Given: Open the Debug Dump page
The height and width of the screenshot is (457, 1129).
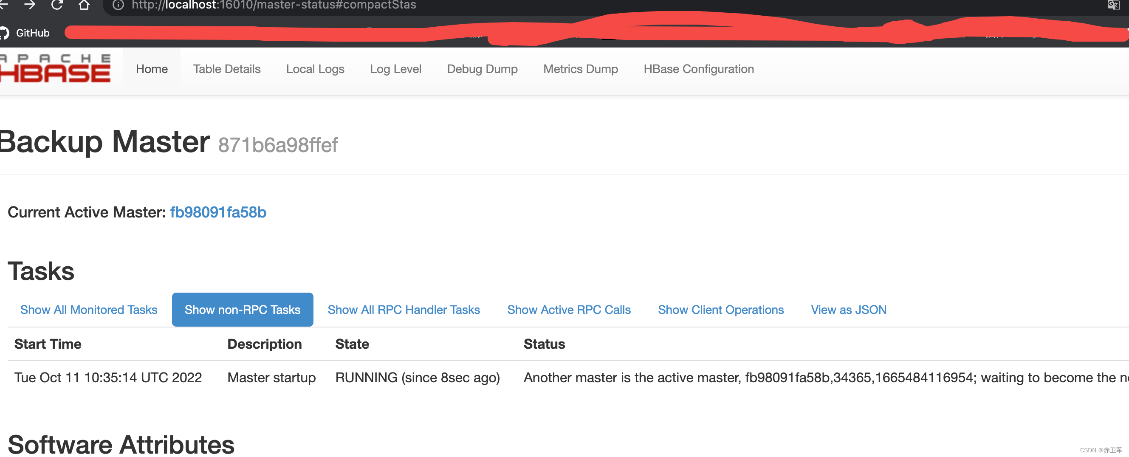Looking at the screenshot, I should coord(482,69).
